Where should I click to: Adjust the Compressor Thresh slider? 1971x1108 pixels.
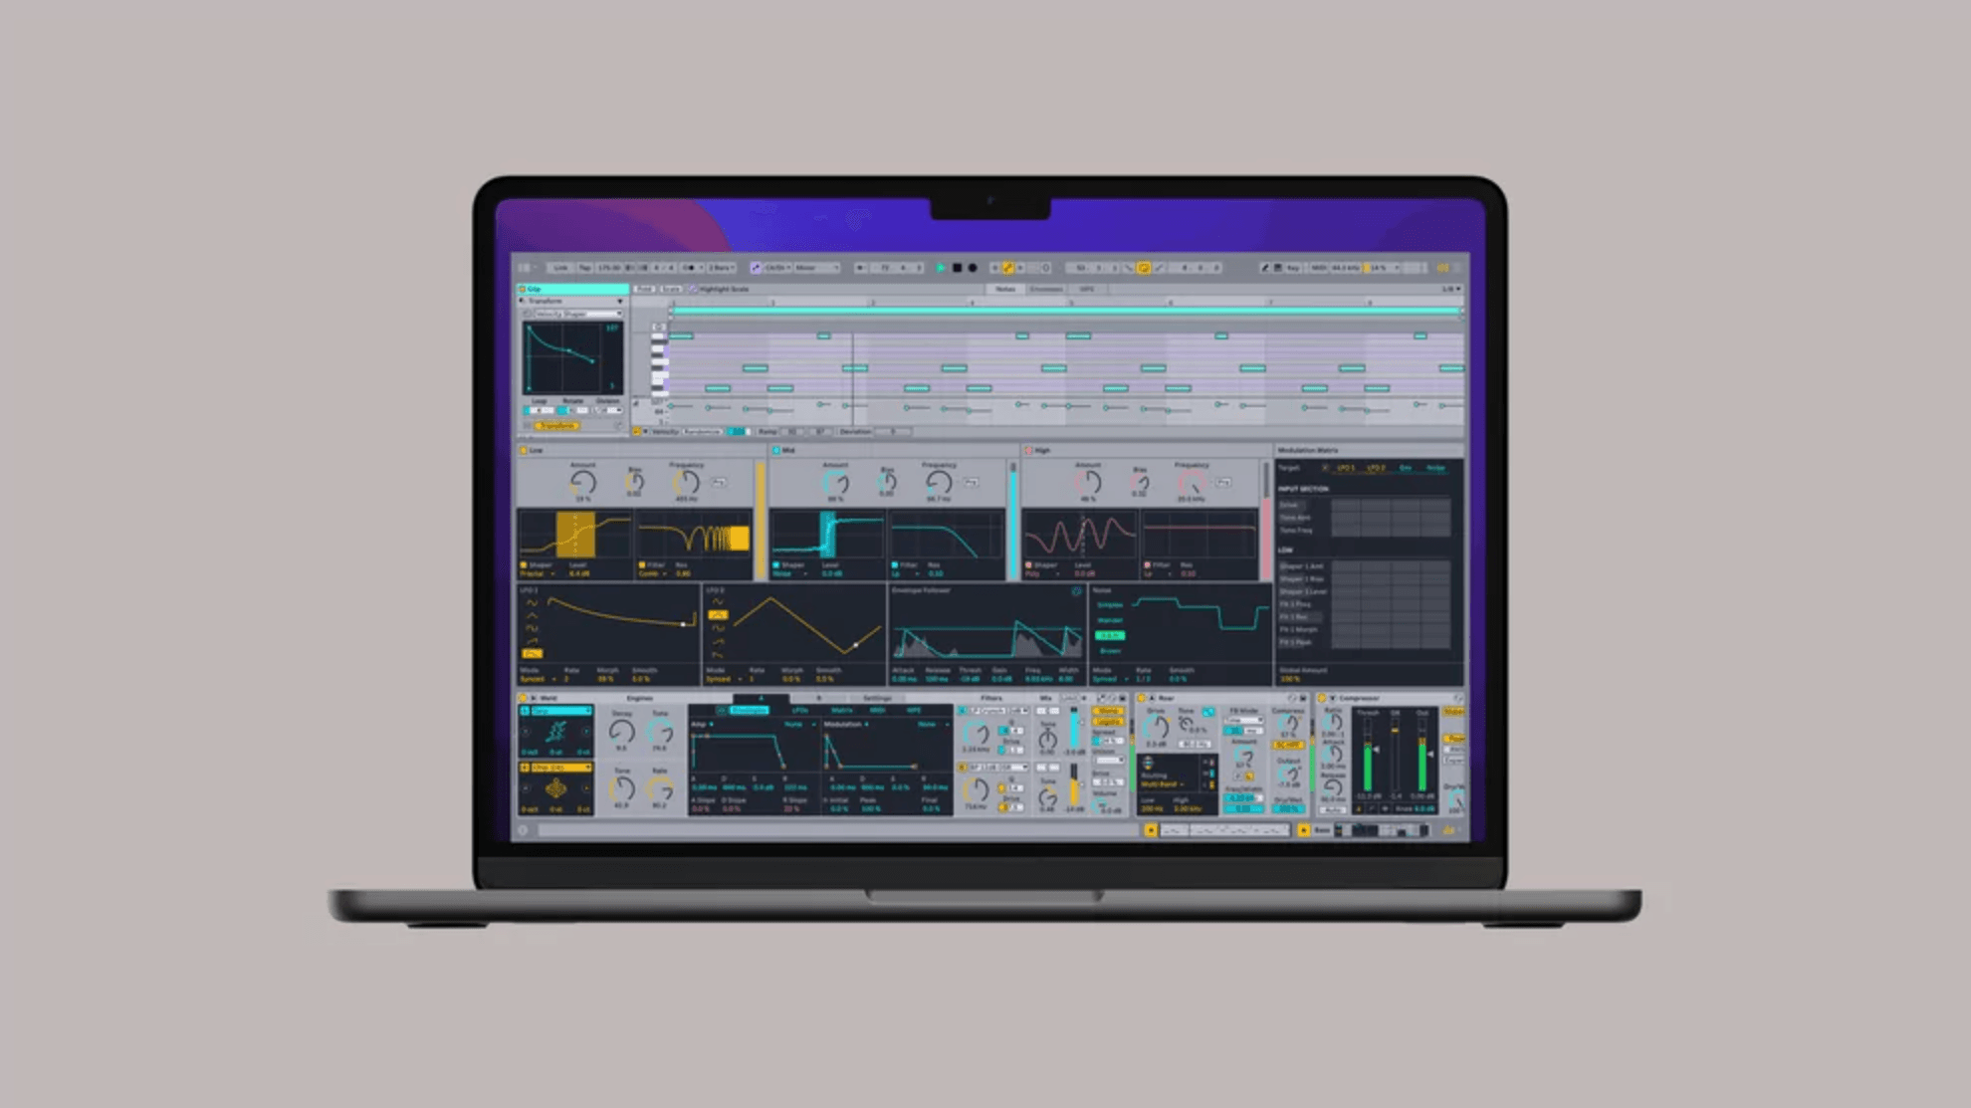pos(1368,754)
